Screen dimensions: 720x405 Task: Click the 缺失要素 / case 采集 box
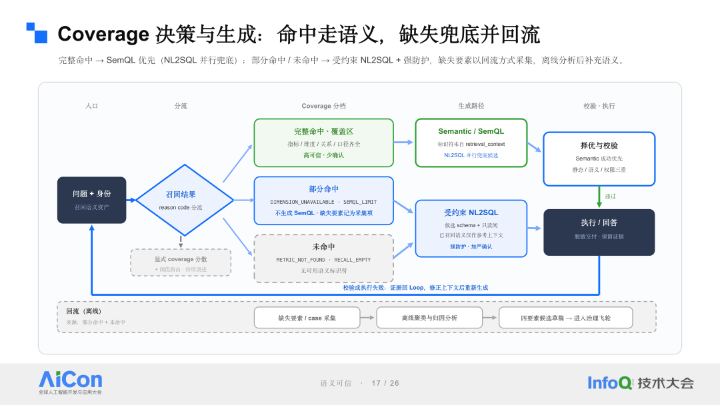307,318
